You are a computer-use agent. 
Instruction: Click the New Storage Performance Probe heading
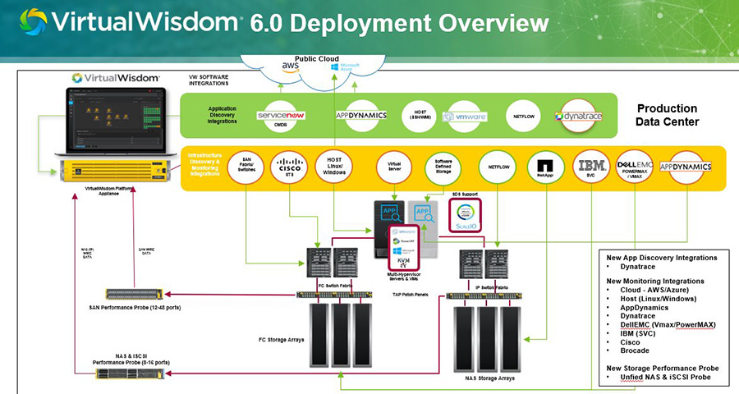[x=662, y=368]
